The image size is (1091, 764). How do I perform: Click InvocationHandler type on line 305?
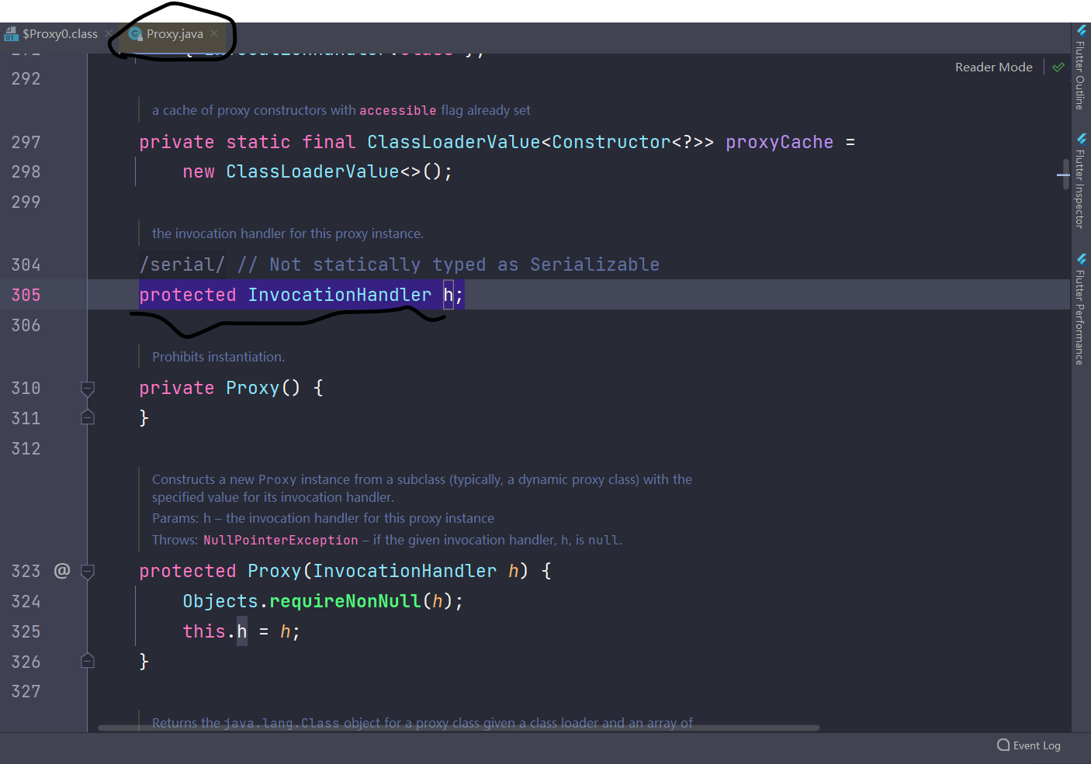tap(339, 295)
